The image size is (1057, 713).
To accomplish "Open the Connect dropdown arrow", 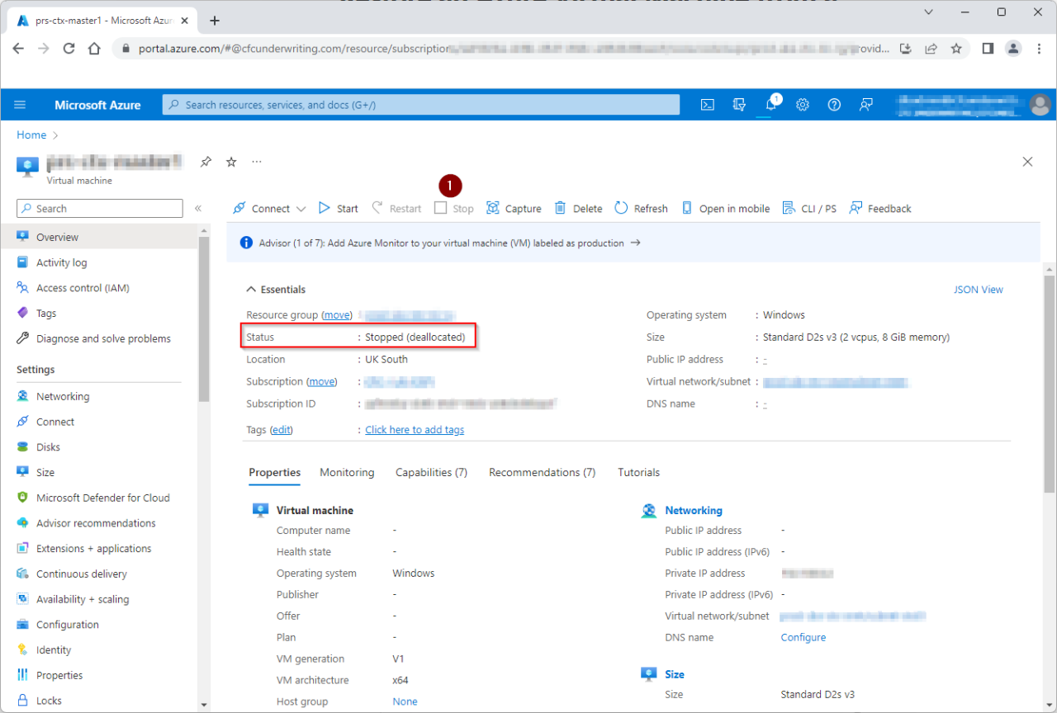I will click(301, 208).
